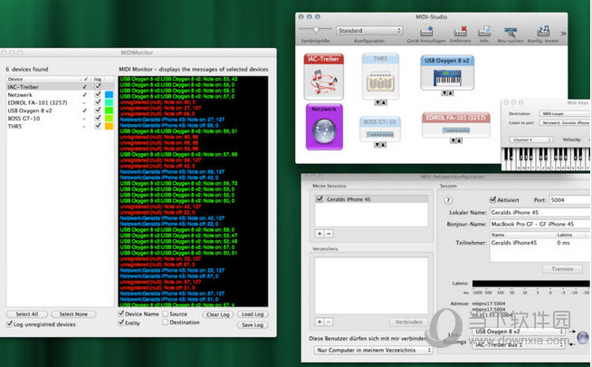Screen dimensions: 592x367
Task: Click the Clear Log button
Action: [x=218, y=314]
